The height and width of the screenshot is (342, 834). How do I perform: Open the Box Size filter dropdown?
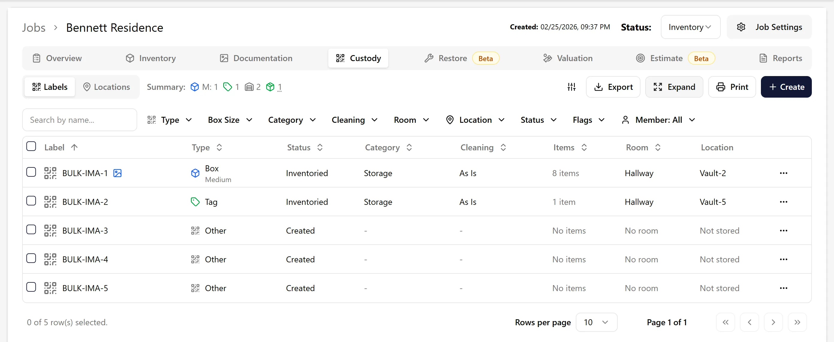click(230, 120)
